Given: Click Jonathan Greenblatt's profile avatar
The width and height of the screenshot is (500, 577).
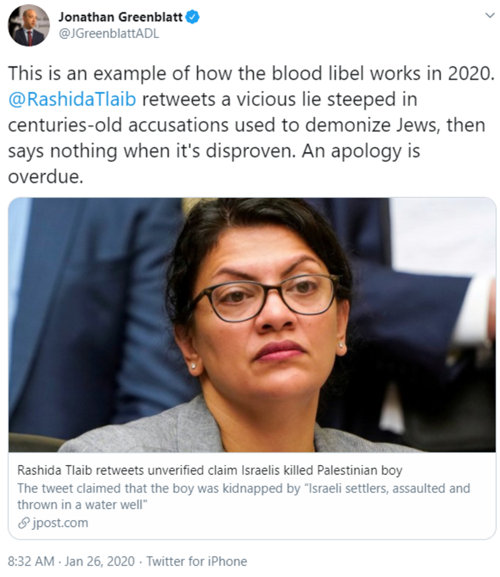Looking at the screenshot, I should point(28,26).
